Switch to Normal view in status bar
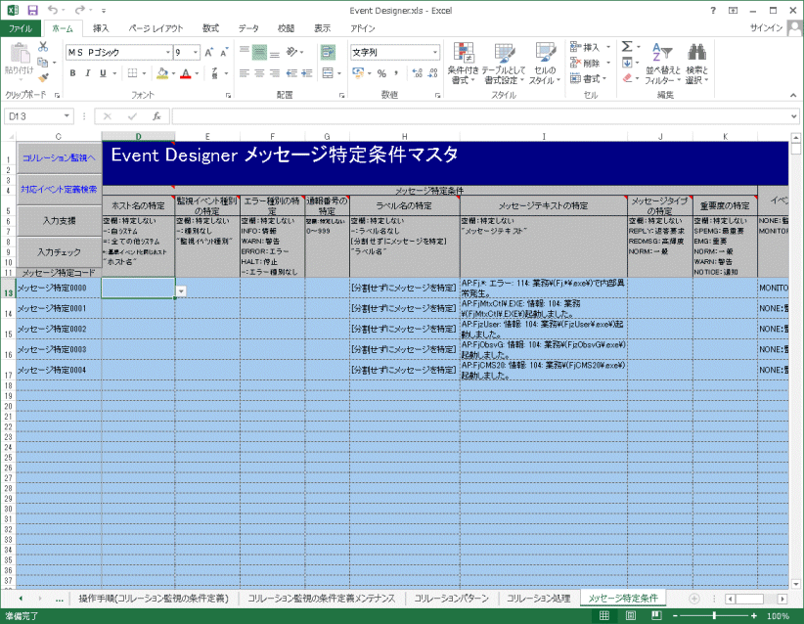804x624 pixels. [x=604, y=616]
